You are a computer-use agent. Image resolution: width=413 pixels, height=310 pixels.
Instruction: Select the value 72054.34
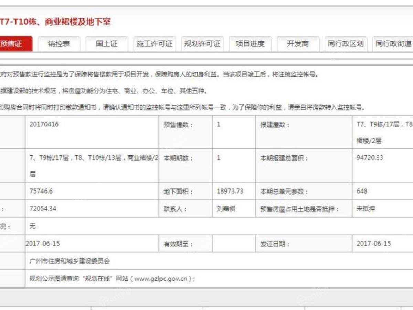click(x=43, y=208)
